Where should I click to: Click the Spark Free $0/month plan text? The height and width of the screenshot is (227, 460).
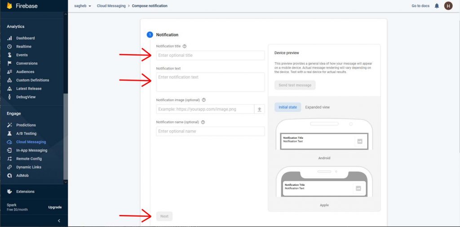(x=18, y=207)
